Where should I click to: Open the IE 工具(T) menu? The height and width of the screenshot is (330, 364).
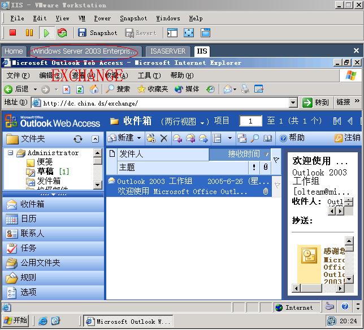[x=149, y=76]
